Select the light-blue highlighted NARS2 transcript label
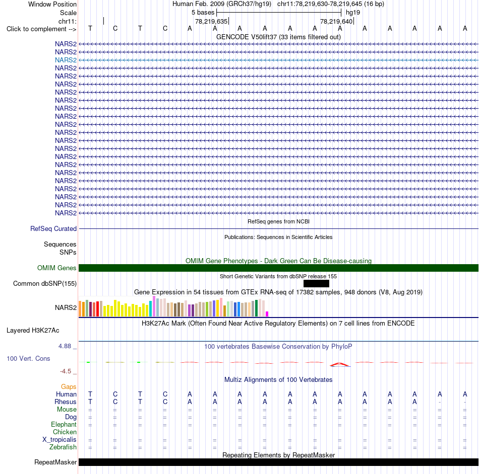 pos(66,60)
